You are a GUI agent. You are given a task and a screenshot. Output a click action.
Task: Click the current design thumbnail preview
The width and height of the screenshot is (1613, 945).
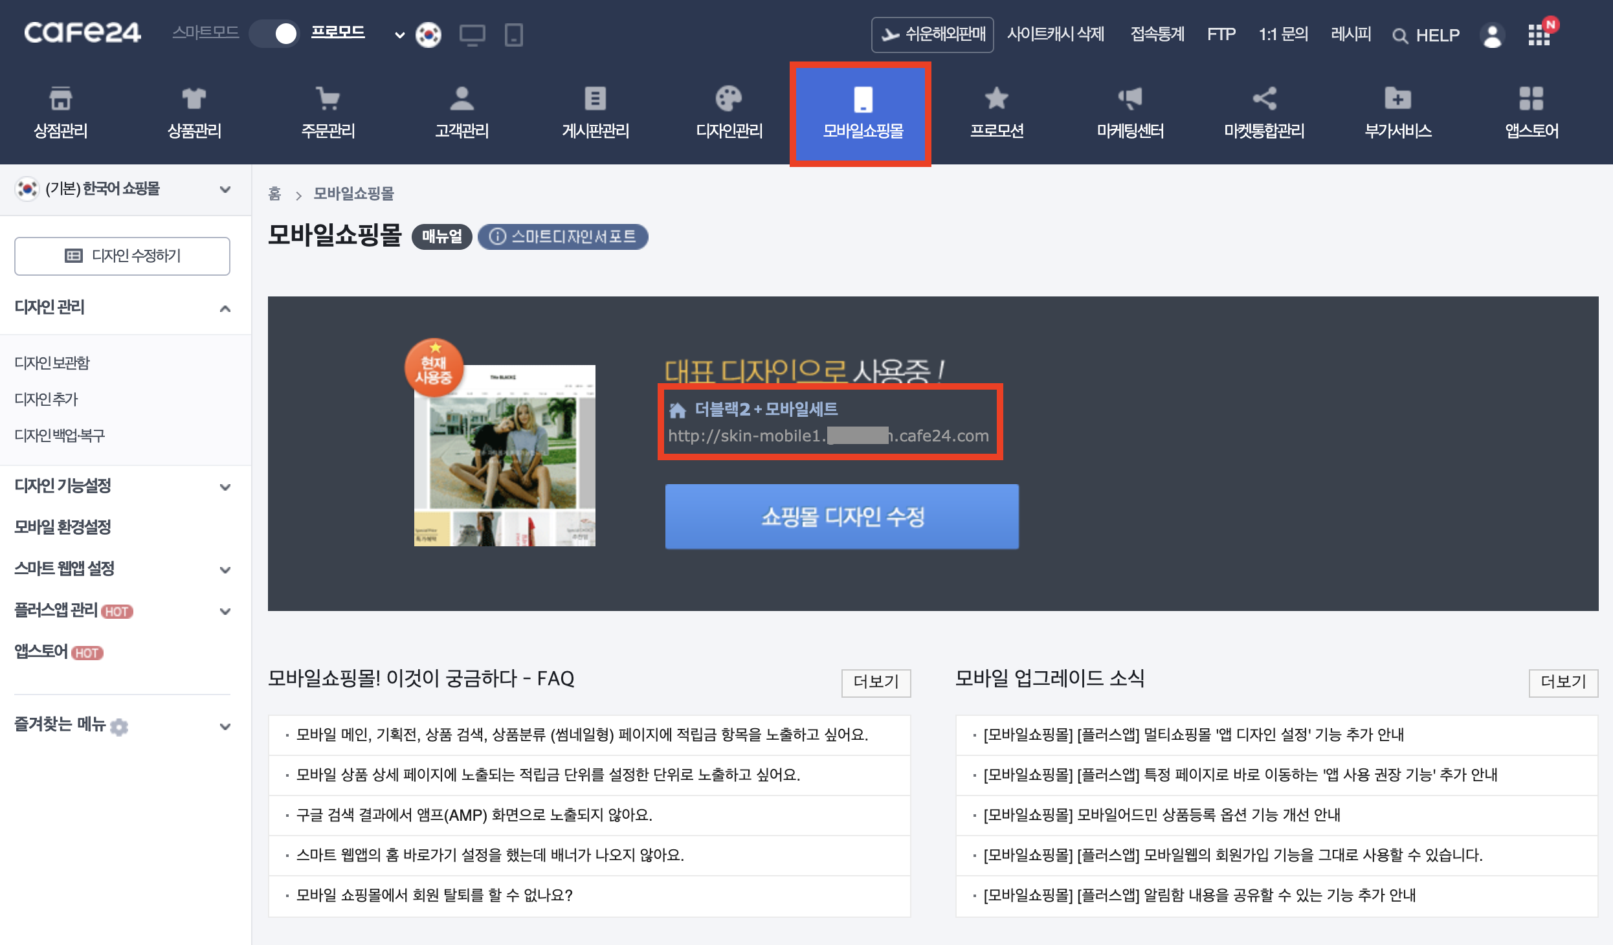[505, 454]
